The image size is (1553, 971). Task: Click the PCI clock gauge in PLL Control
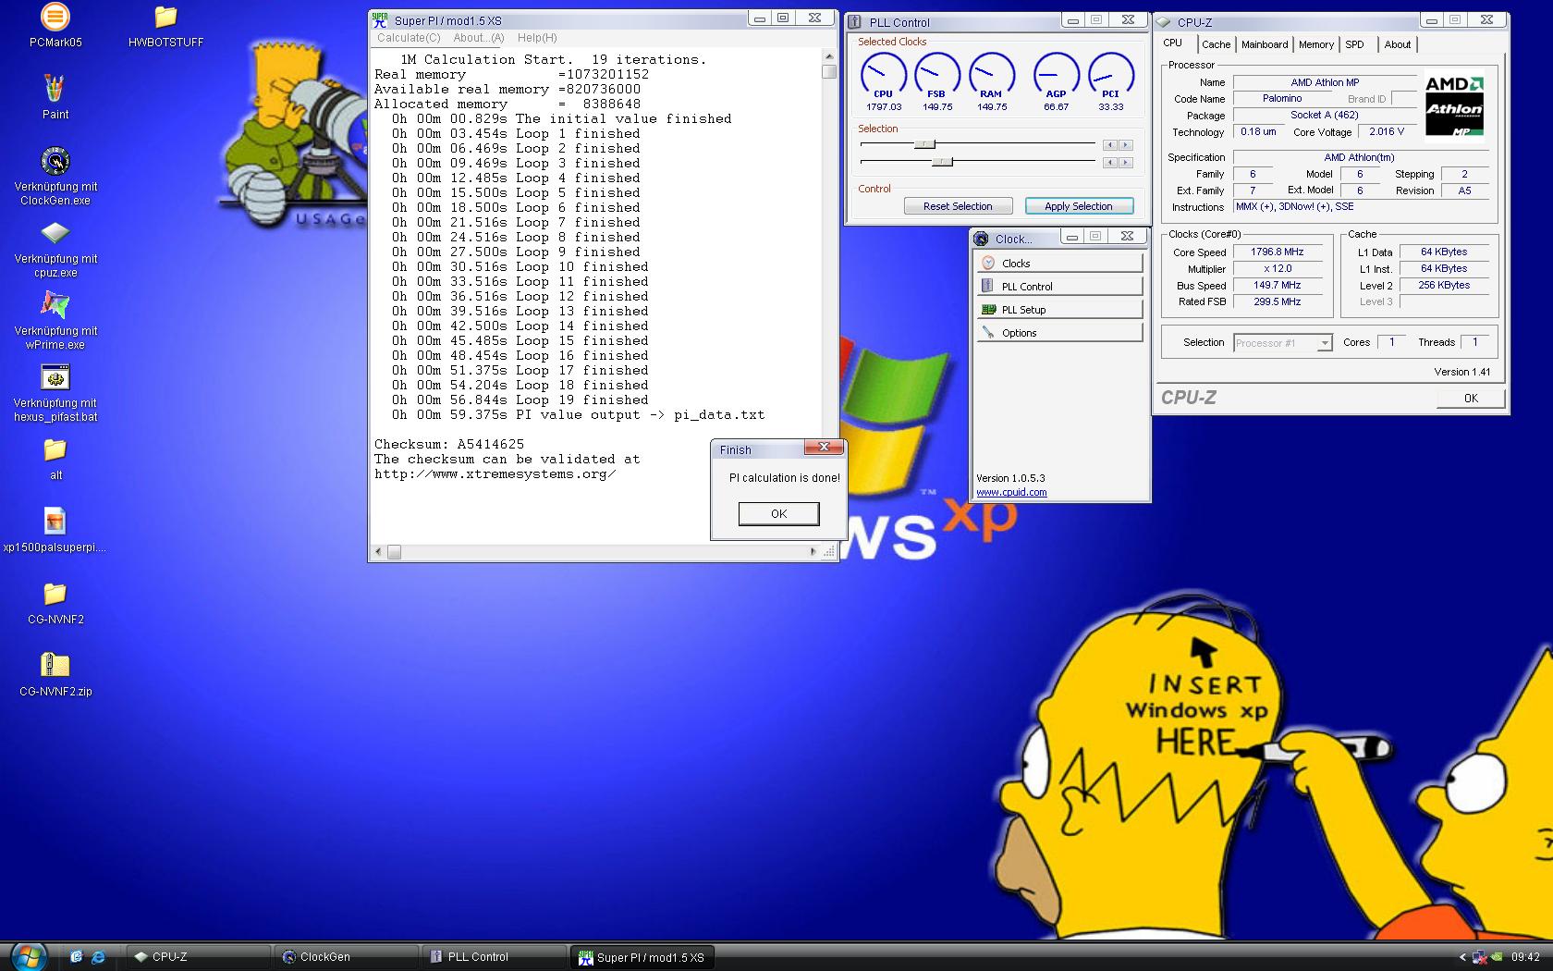tap(1110, 76)
